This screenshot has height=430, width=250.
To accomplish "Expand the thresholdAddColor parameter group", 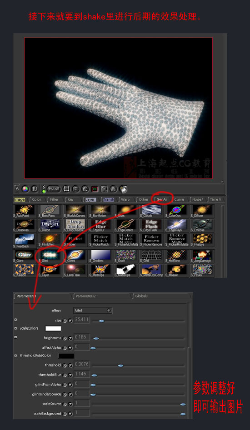I will pyautogui.click(x=15, y=356).
